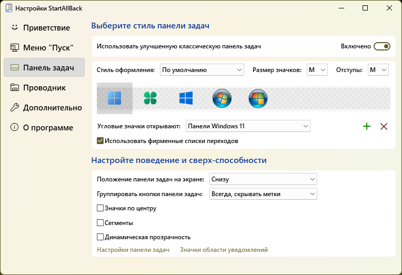Select the Windows 7 orb start icon
Viewport: 402px width, 275px height.
(222, 98)
